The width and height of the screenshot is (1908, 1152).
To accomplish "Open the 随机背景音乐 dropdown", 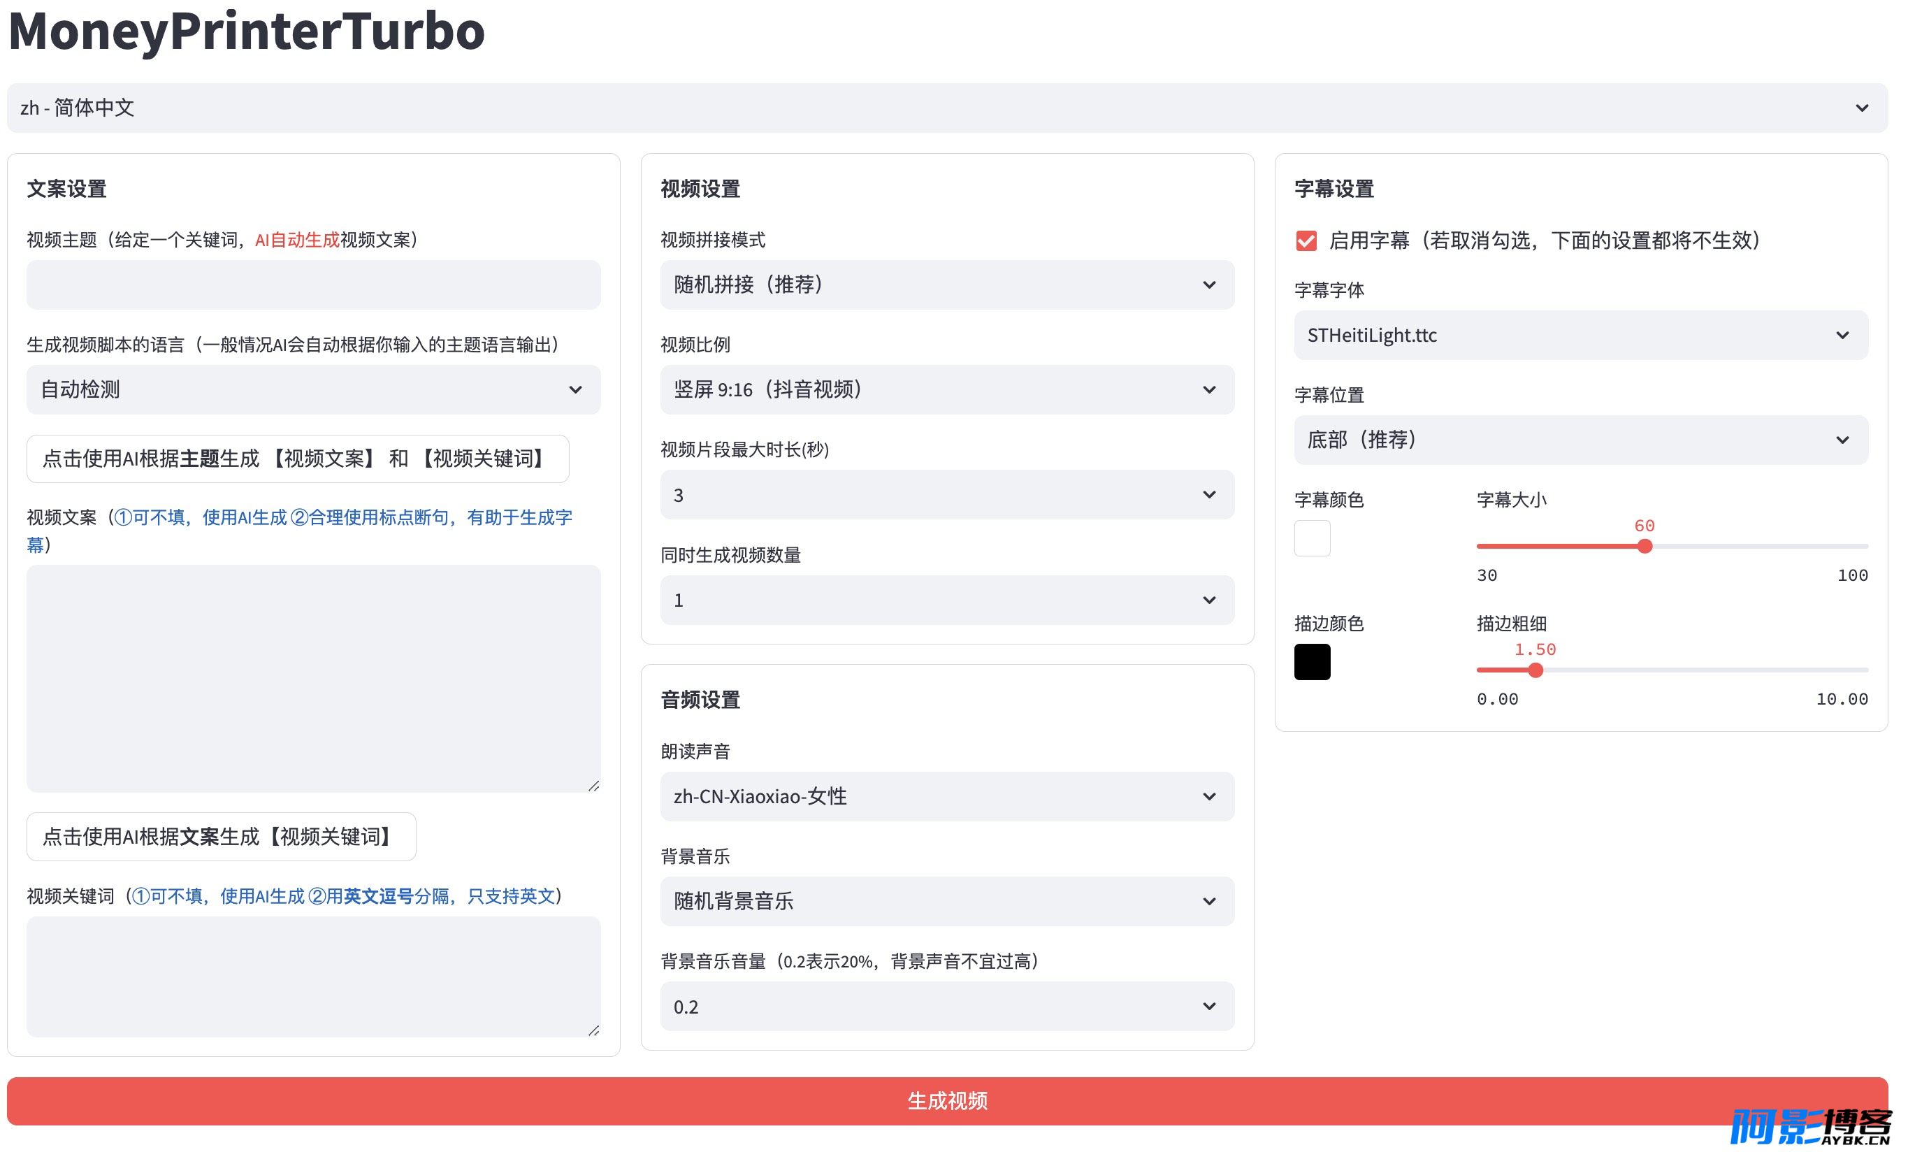I will (x=947, y=901).
